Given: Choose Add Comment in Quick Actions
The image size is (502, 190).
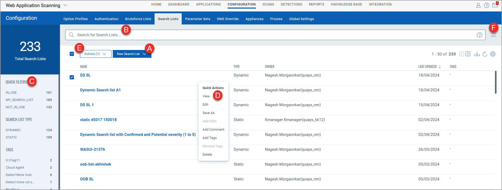Looking at the screenshot, I should [213, 130].
